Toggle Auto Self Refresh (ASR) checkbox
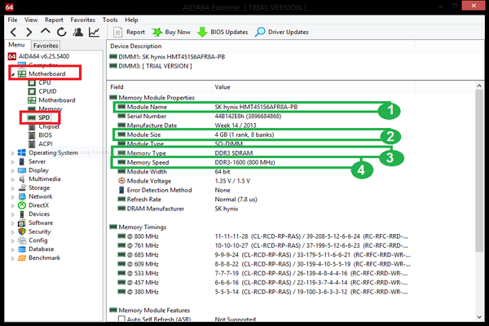The width and height of the screenshot is (489, 326). coord(121,319)
